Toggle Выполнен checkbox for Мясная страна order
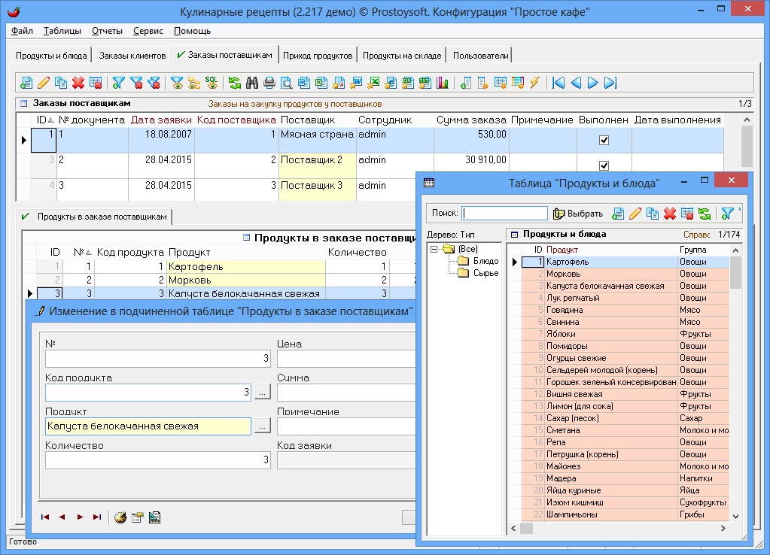The height and width of the screenshot is (555, 770). (x=604, y=141)
